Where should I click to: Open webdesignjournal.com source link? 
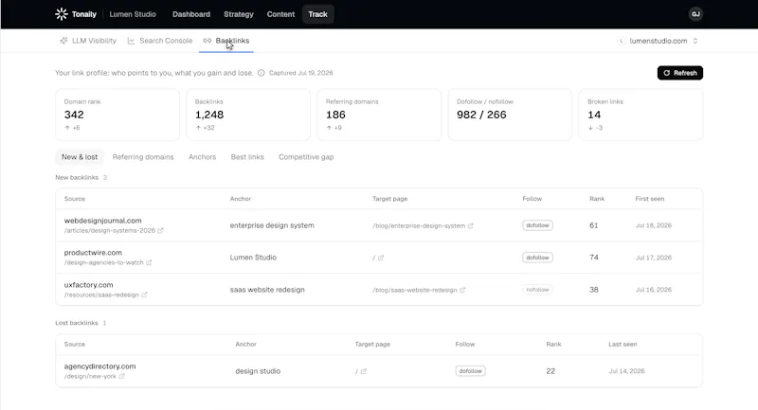point(103,221)
